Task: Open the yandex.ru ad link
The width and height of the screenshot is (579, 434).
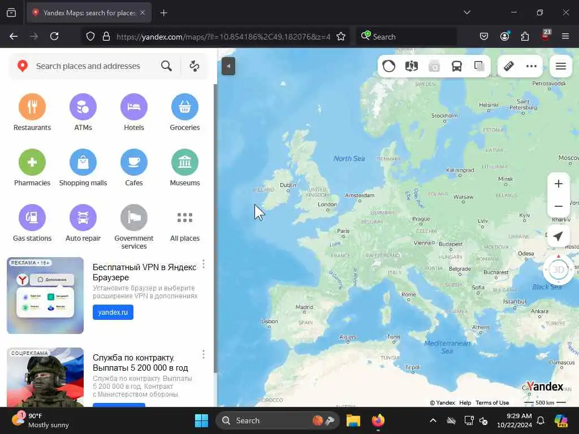Action: [x=113, y=312]
